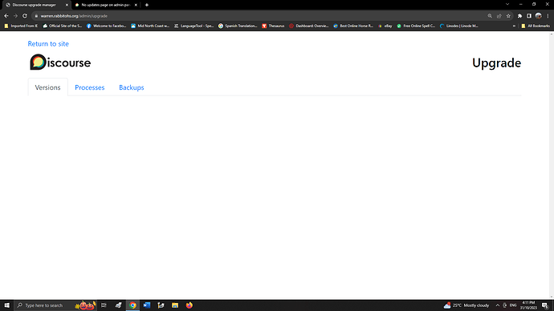The width and height of the screenshot is (554, 311).
Task: Open Chrome three-dot menu
Action: pos(548,16)
